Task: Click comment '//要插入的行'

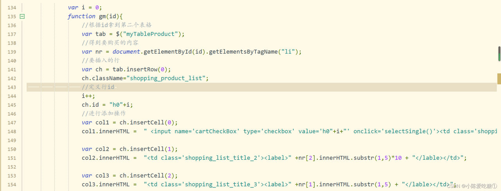Action: (x=101, y=61)
